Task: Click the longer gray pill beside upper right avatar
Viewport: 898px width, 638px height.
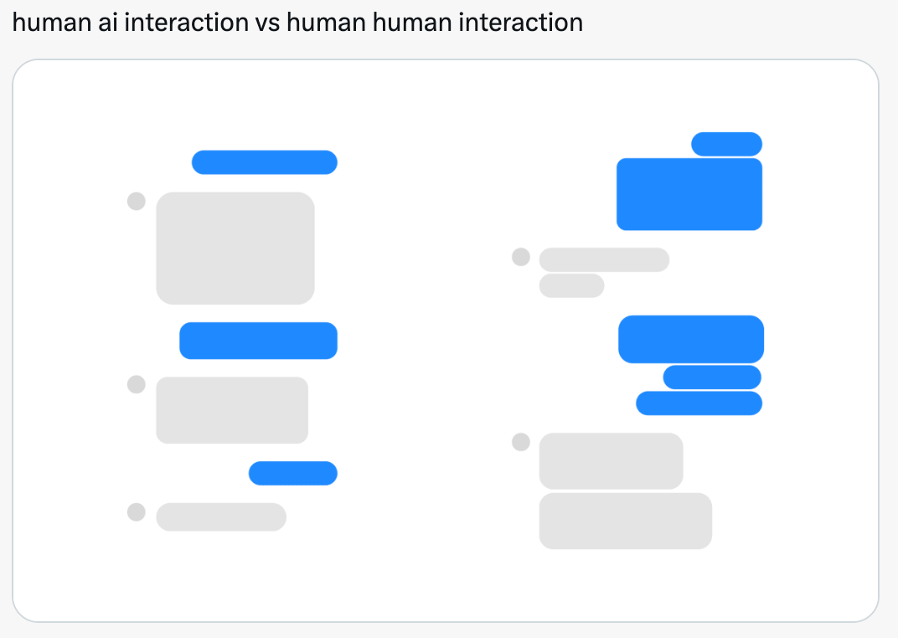Action: tap(604, 260)
